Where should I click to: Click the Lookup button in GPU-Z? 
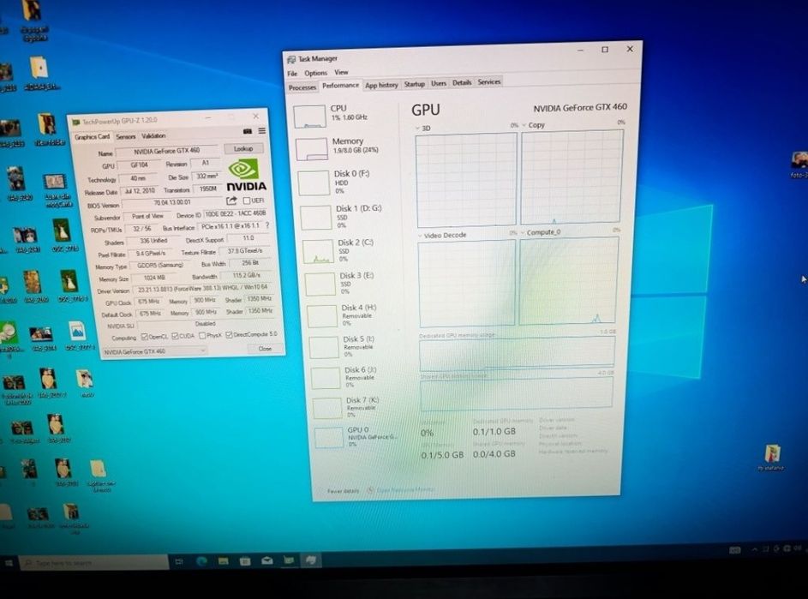click(x=243, y=149)
